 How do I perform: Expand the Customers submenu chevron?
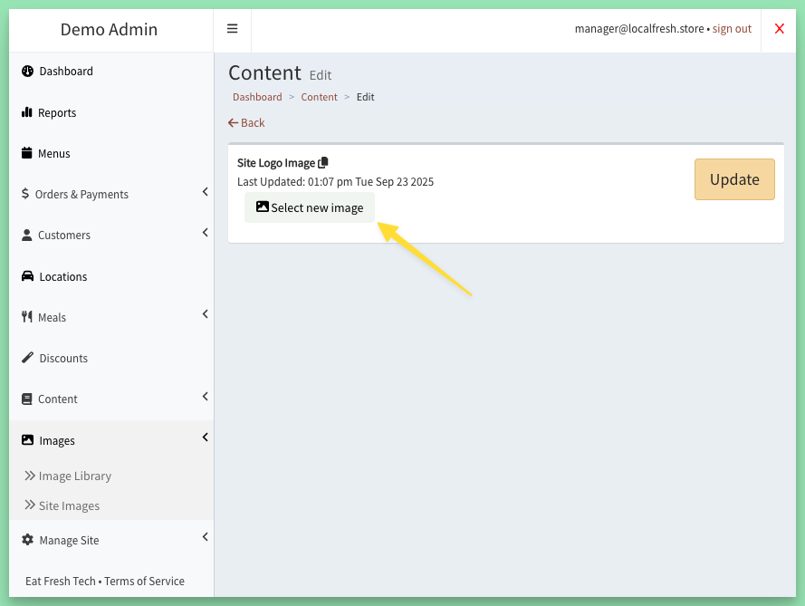[x=206, y=233]
